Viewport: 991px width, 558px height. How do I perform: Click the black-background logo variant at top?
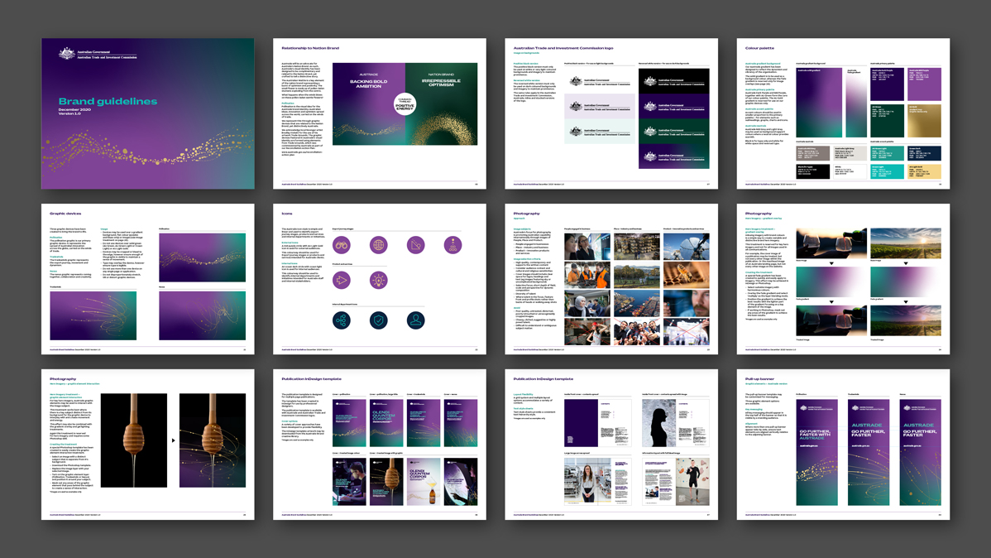pyautogui.click(x=673, y=81)
